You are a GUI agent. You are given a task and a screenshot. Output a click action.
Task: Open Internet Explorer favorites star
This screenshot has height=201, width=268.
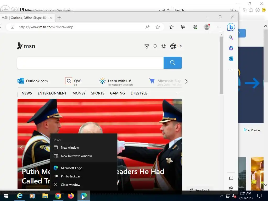coord(251,10)
